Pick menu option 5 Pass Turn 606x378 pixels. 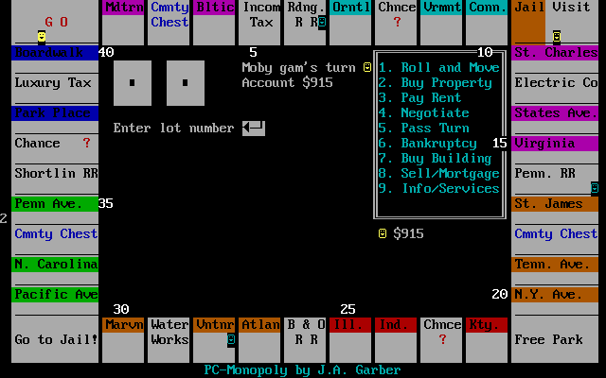[424, 129]
